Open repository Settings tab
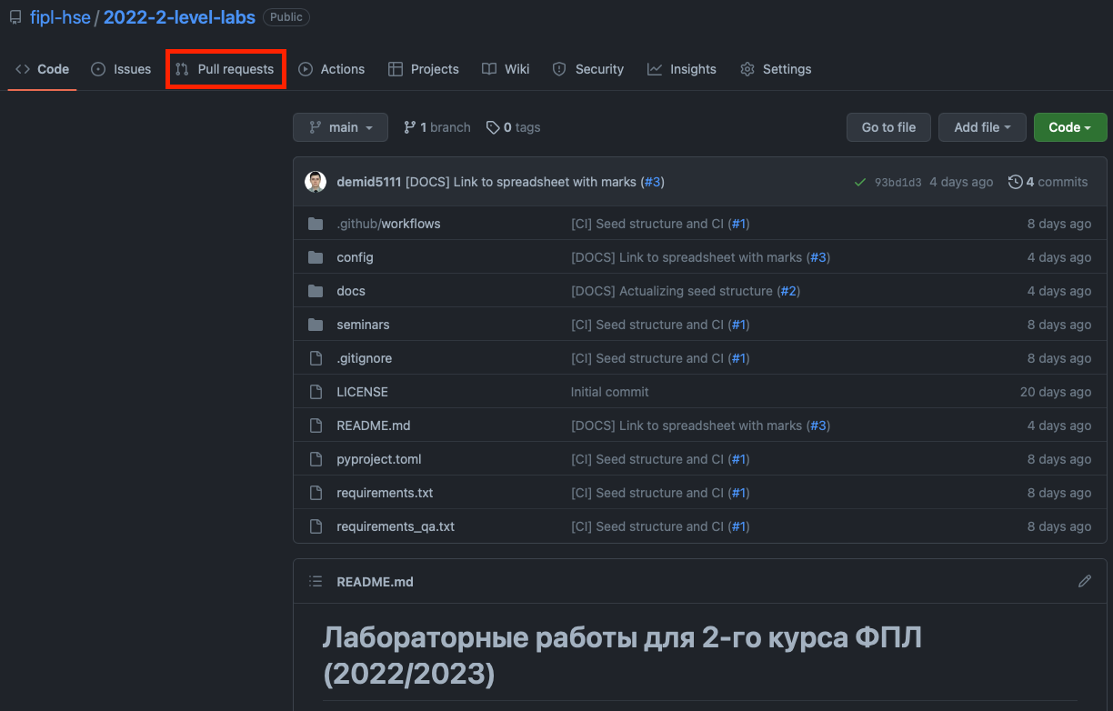 776,69
